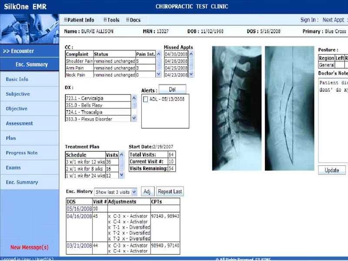This screenshot has width=348, height=261.
Task: Open the Patient Info menu
Action: [x=79, y=20]
